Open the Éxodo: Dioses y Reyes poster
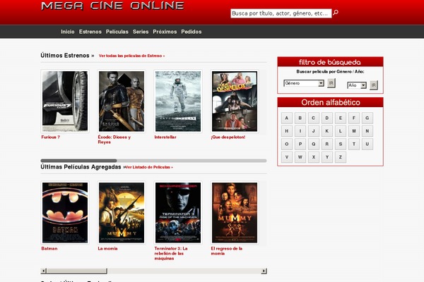Image resolution: width=424 pixels, height=282 pixels. coord(122,102)
